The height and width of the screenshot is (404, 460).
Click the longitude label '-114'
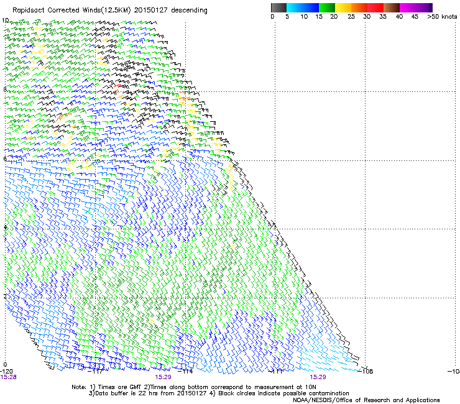186,372
